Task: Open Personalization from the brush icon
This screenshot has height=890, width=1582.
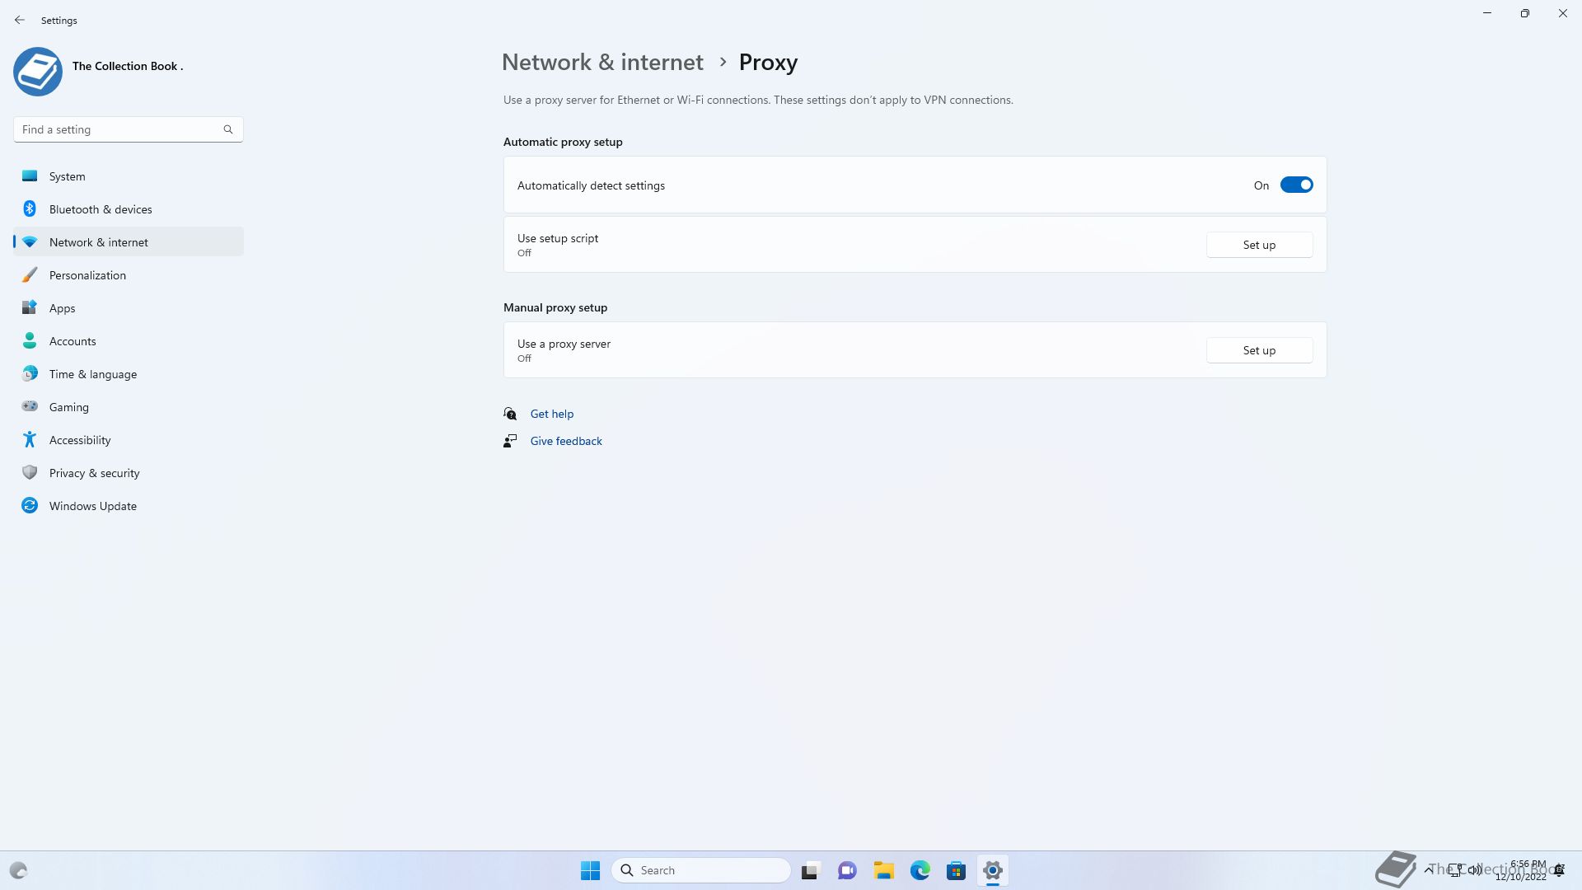Action: coord(30,274)
